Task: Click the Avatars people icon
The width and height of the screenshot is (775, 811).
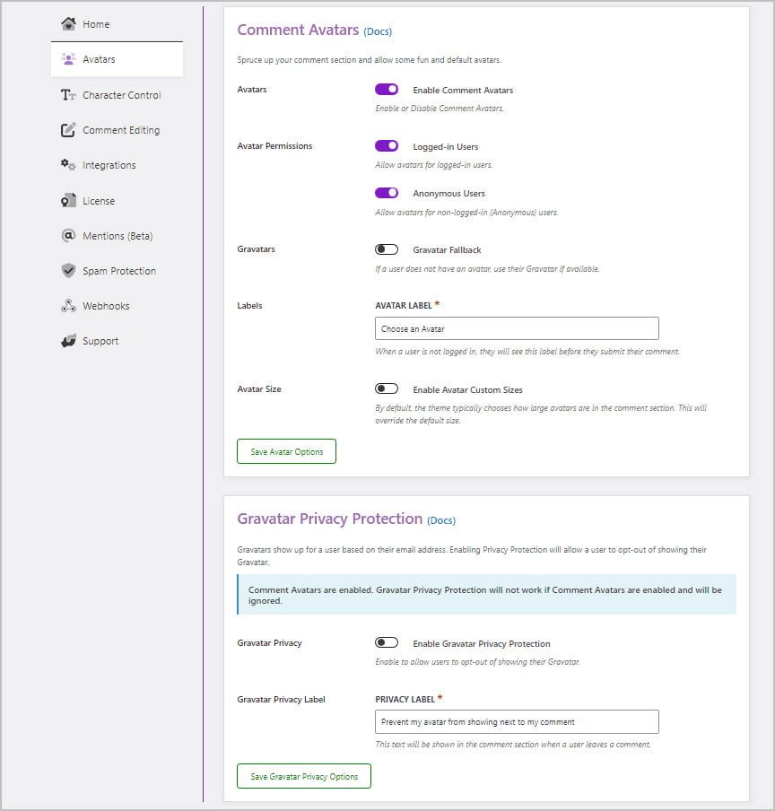Action: [68, 59]
